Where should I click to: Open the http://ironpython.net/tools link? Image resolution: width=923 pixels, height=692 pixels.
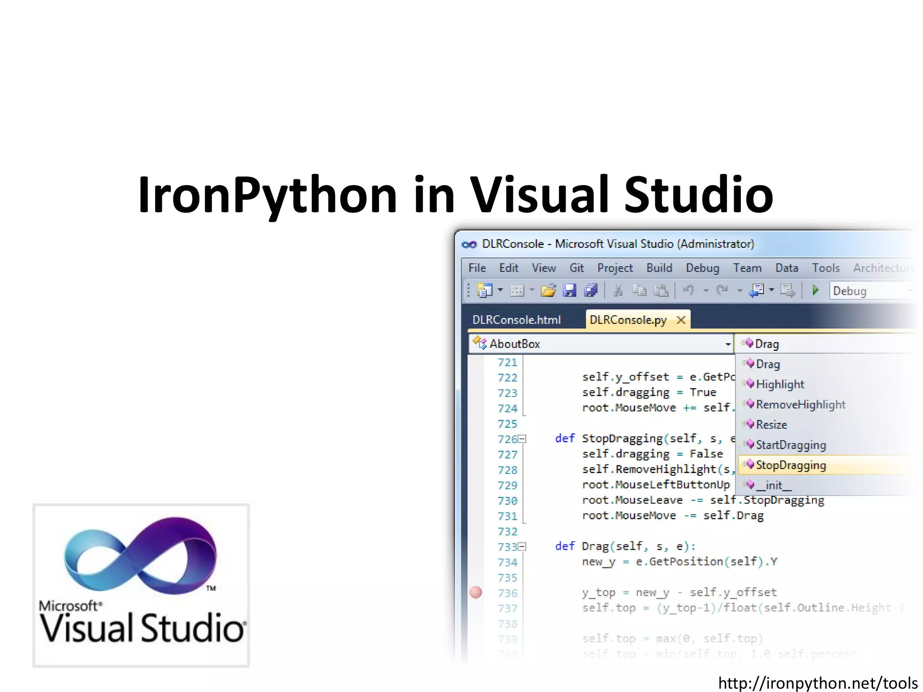pyautogui.click(x=818, y=683)
